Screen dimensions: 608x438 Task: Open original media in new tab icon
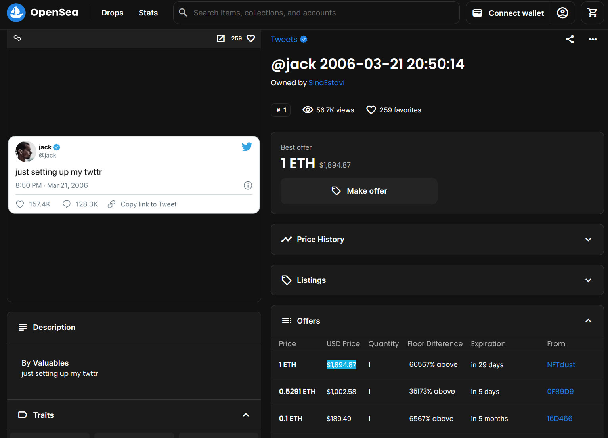coord(221,38)
